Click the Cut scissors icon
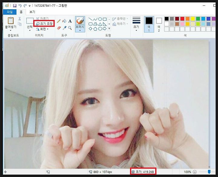The height and width of the screenshot is (177, 218). 20,19
